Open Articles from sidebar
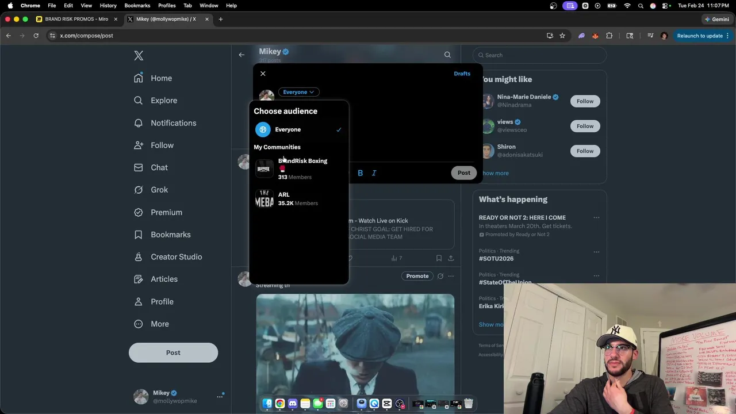The width and height of the screenshot is (736, 414). (155, 279)
